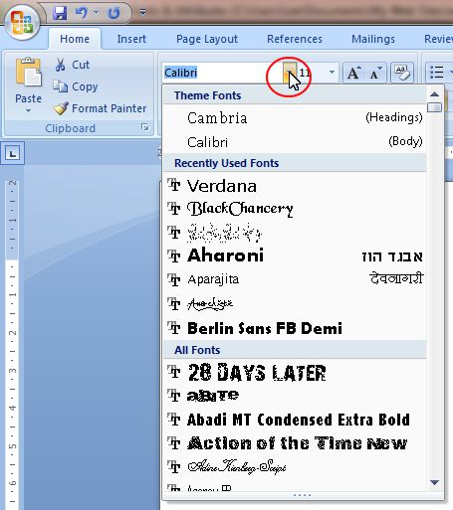Shrink the font size
453x510 pixels.
coord(375,73)
